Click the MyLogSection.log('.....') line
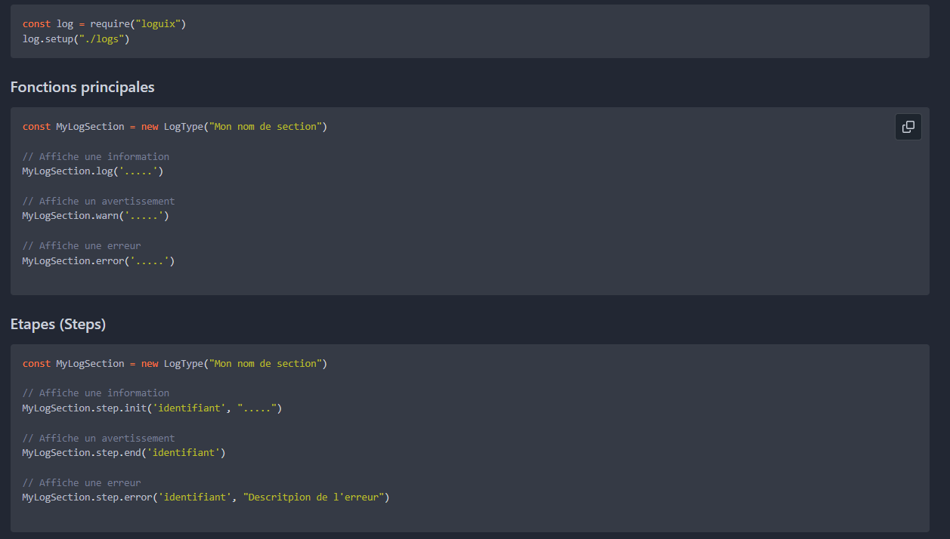Viewport: 950px width, 539px height. point(92,171)
